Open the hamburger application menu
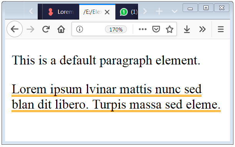Image resolution: width=235 pixels, height=147 pixels. [221, 29]
